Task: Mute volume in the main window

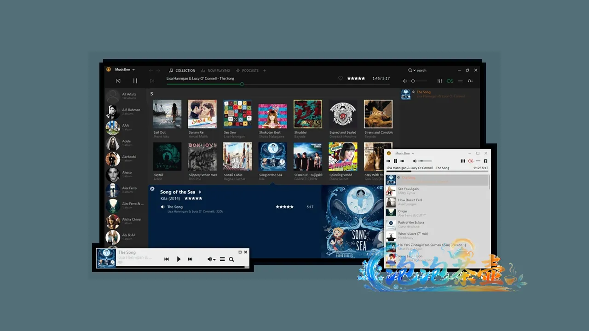Action: [405, 81]
